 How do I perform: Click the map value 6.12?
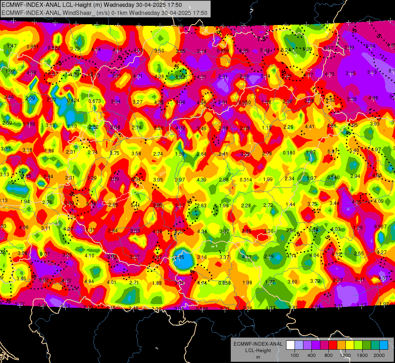click(x=336, y=255)
